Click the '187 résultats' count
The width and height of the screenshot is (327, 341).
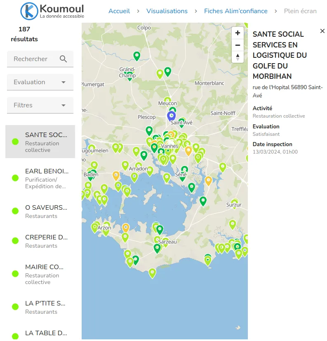(x=24, y=34)
